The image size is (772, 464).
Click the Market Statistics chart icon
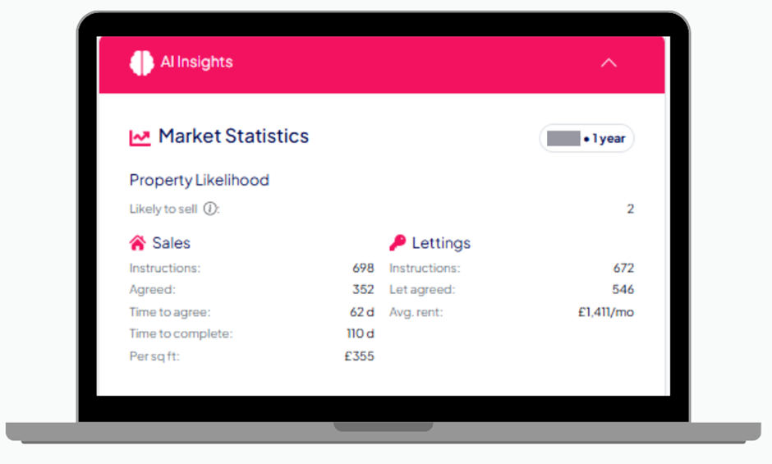pos(140,137)
